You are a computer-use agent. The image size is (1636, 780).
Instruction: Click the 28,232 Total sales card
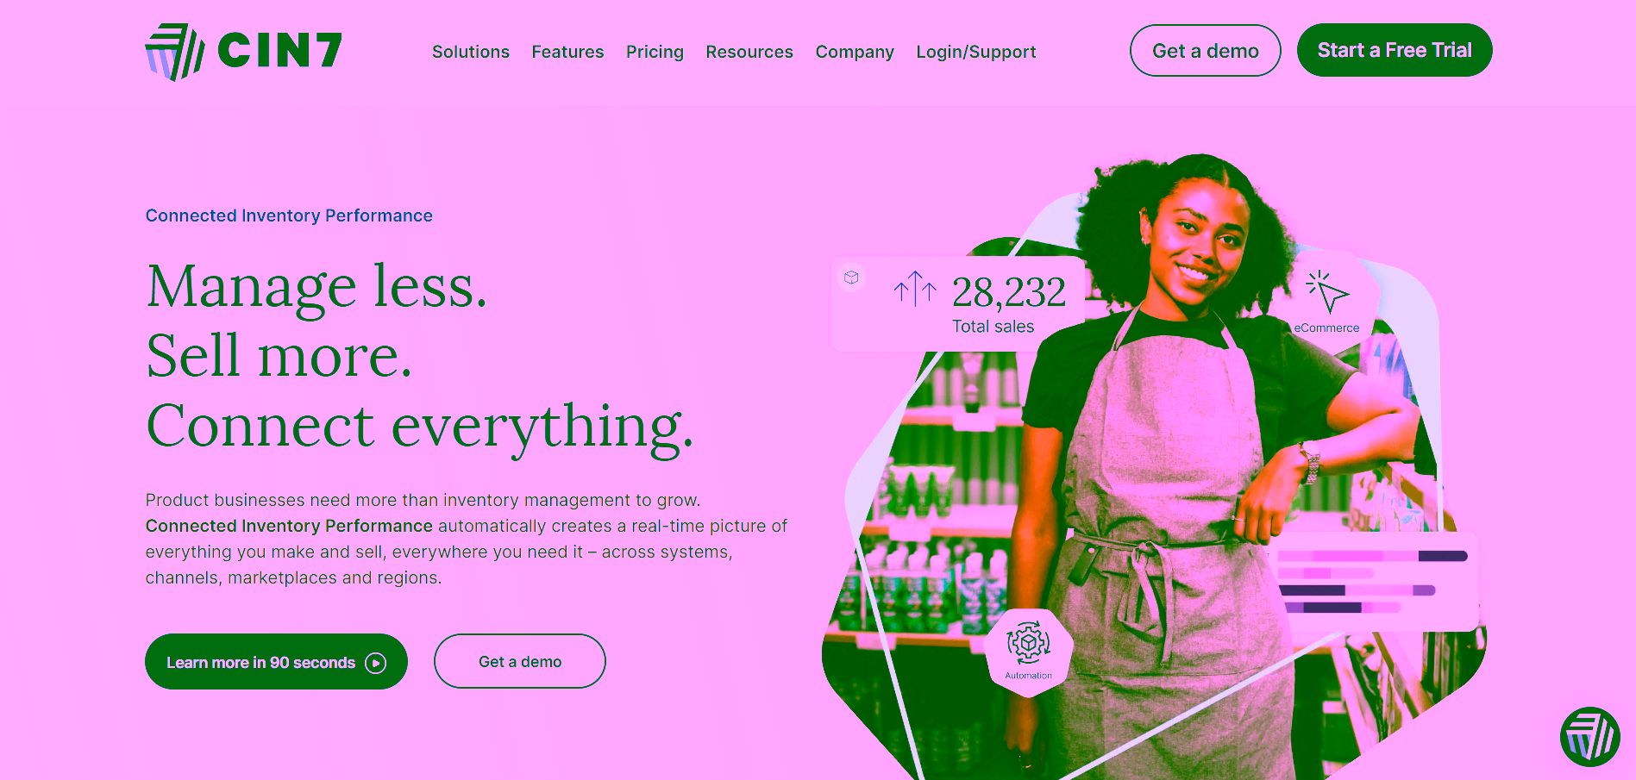tap(957, 303)
